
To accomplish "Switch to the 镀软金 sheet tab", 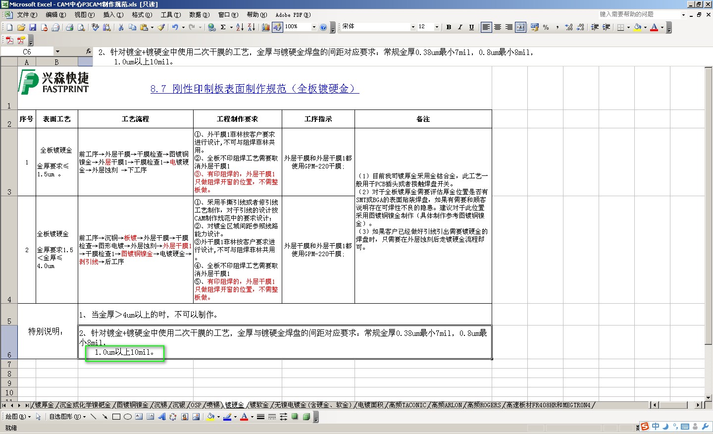I will click(258, 405).
